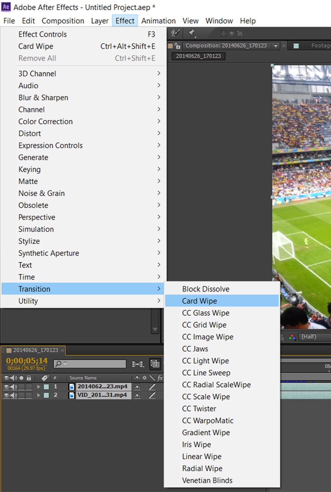Mute audio speaker for layer 2
The height and width of the screenshot is (492, 331).
(14, 395)
